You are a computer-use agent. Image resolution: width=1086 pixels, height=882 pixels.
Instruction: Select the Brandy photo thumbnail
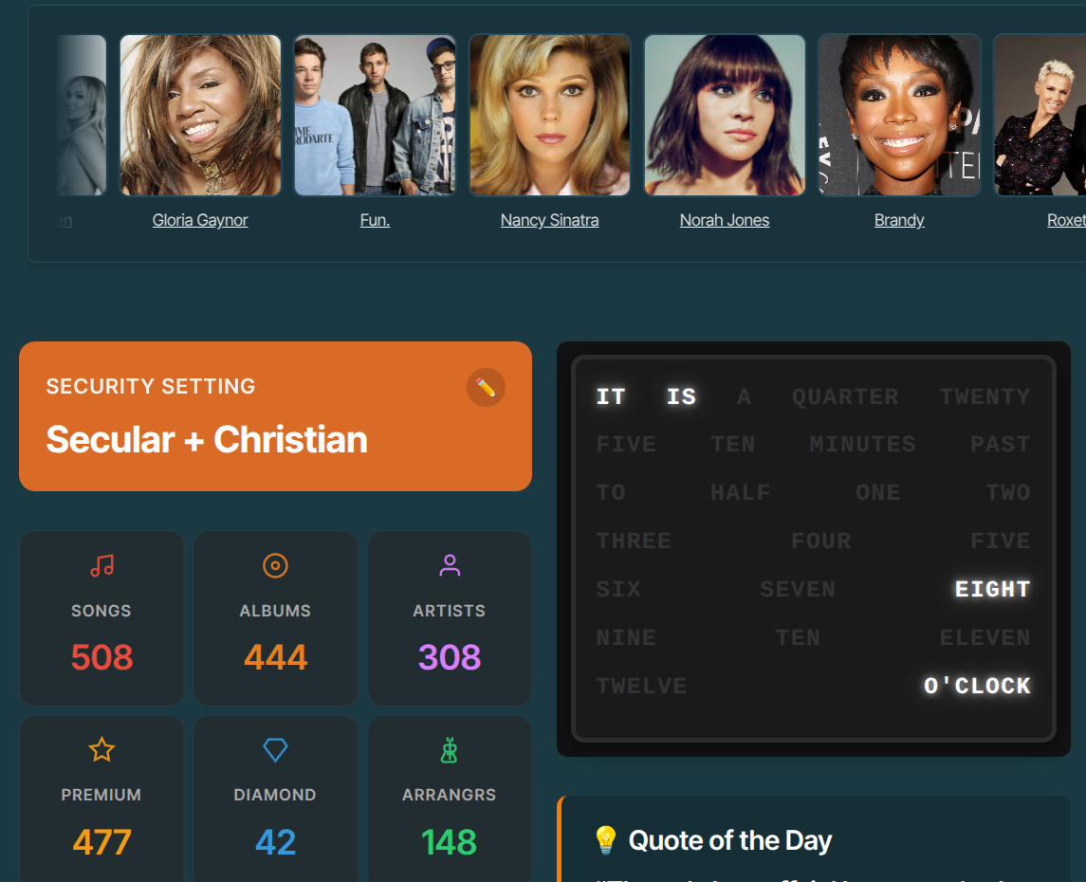tap(899, 115)
